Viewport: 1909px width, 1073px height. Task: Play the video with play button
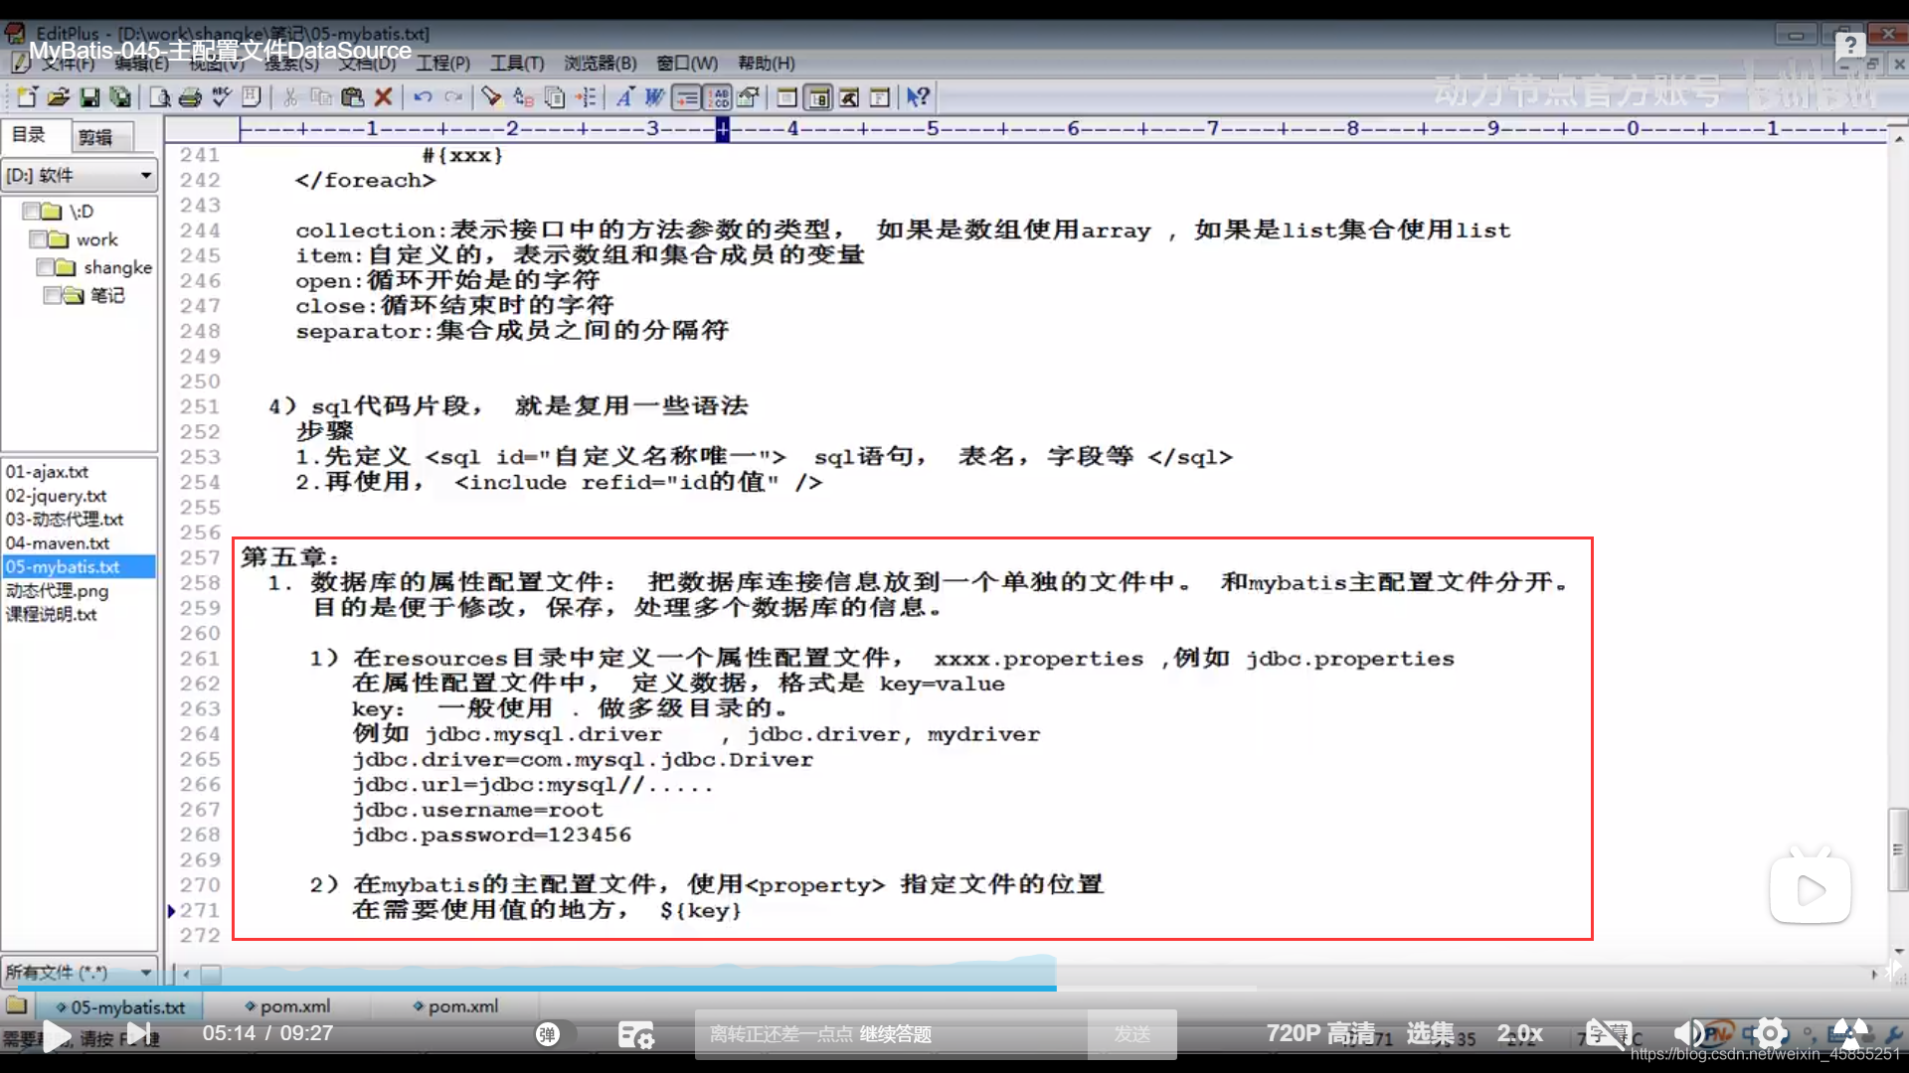[x=57, y=1035]
